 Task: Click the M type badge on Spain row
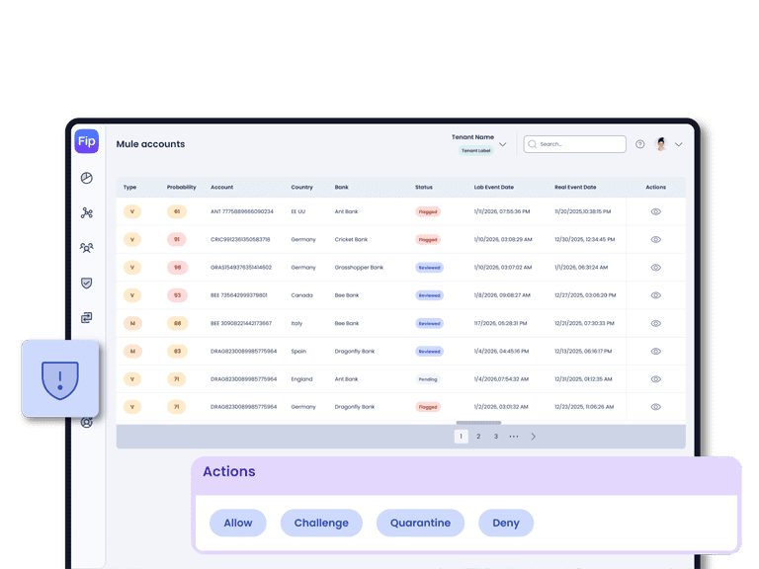pyautogui.click(x=132, y=352)
